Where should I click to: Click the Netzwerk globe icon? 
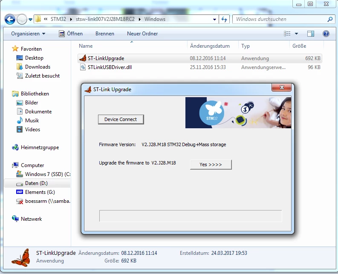coord(15,219)
